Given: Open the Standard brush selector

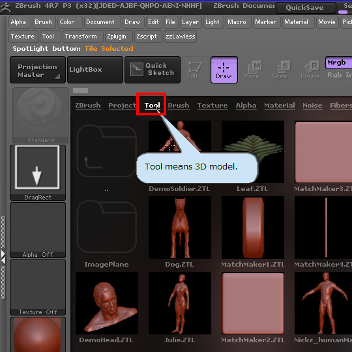Looking at the screenshot, I should pyautogui.click(x=40, y=115).
